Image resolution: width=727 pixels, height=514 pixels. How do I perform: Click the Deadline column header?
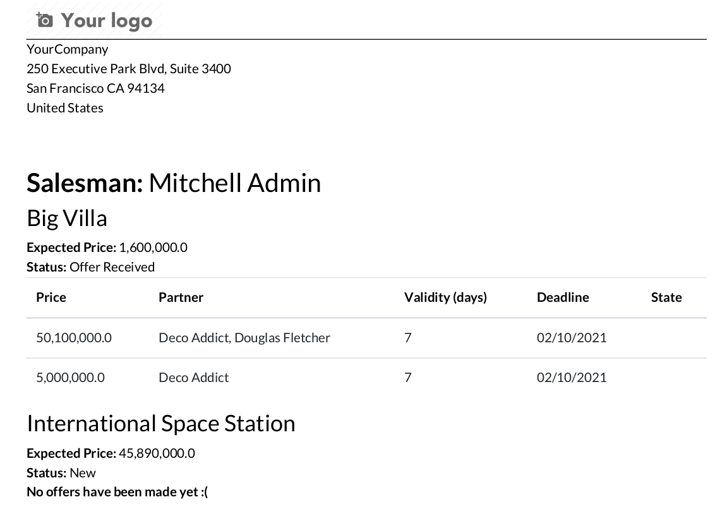563,297
